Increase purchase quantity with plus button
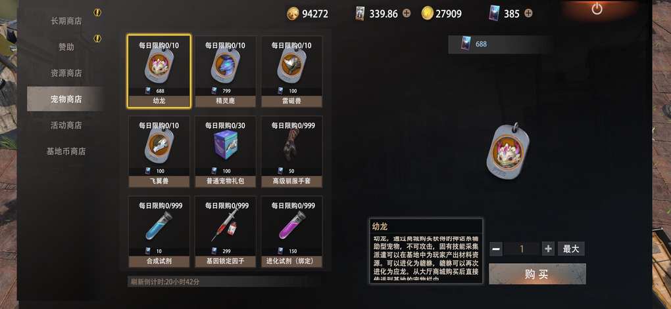 (x=548, y=249)
